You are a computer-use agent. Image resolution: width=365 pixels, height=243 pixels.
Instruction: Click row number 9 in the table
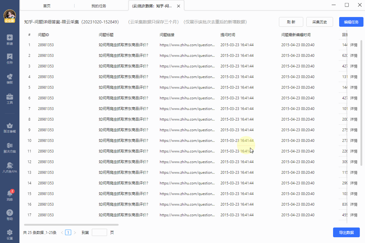[x=30, y=130]
